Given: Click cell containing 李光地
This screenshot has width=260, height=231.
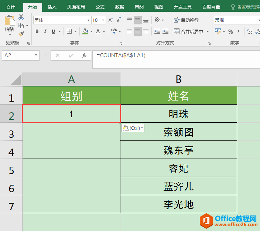Looking at the screenshot, I should [179, 204].
